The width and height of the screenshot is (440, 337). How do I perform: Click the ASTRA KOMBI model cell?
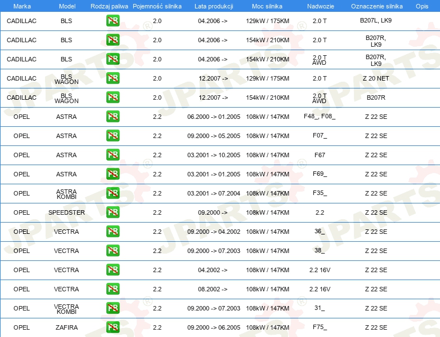pyautogui.click(x=66, y=194)
